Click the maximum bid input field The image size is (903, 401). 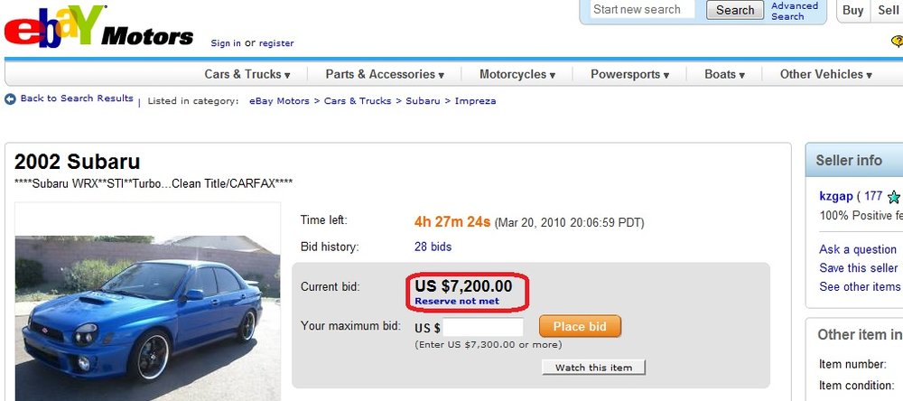click(x=483, y=327)
